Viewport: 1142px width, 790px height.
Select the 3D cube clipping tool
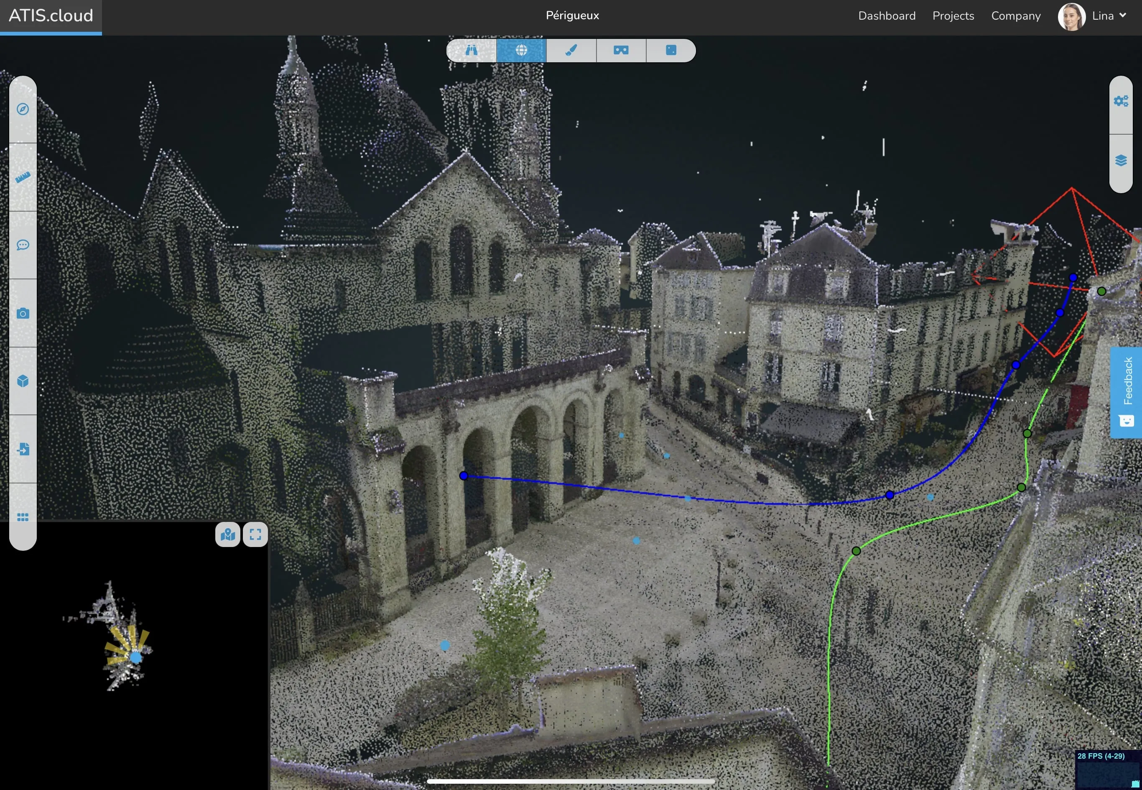(x=22, y=381)
